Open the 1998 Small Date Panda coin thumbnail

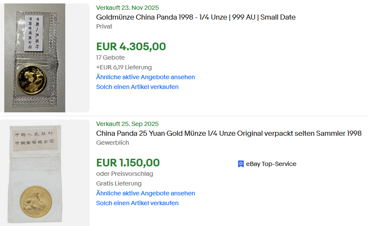tap(35, 58)
